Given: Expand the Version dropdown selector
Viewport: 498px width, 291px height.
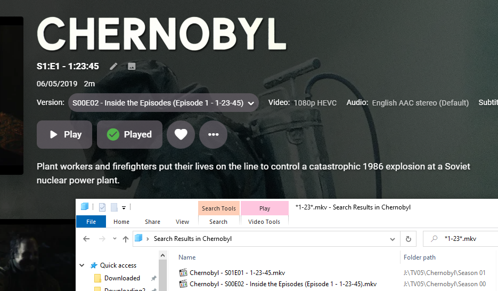Looking at the screenshot, I should click(x=163, y=103).
